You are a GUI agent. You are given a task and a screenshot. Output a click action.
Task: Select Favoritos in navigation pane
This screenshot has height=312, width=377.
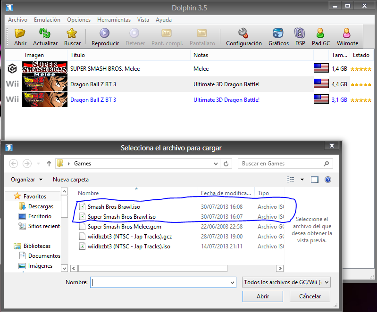point(34,196)
